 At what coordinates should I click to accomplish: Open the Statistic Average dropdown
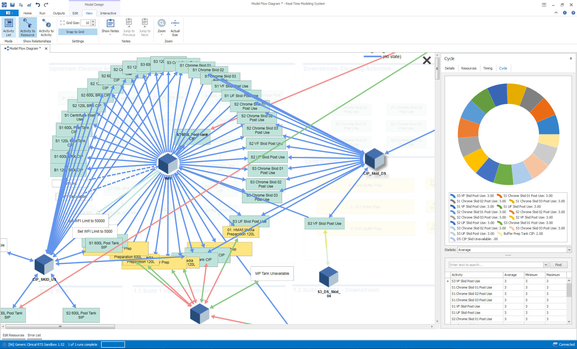(569, 250)
